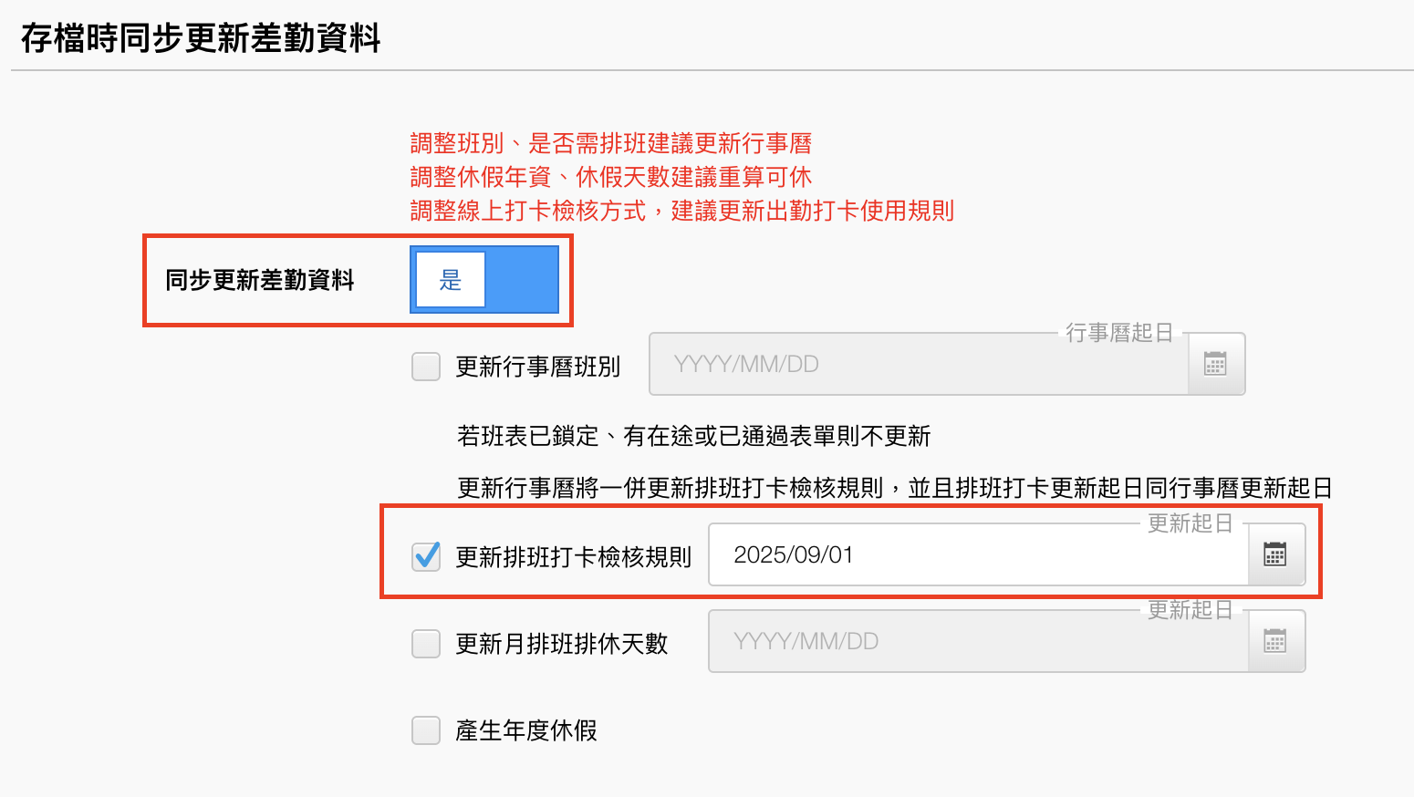This screenshot has height=797, width=1414.
Task: Click the 是 knob on the switch
Action: coord(451,280)
